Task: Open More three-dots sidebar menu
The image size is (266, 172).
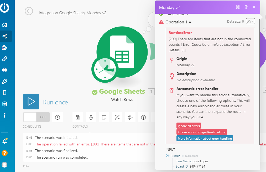Action: pyautogui.click(x=4, y=115)
